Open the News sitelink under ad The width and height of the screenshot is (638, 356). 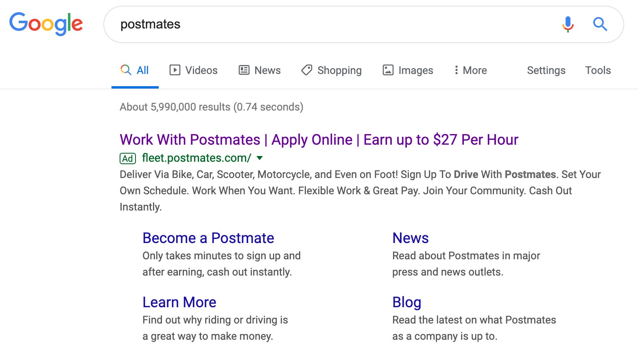411,238
